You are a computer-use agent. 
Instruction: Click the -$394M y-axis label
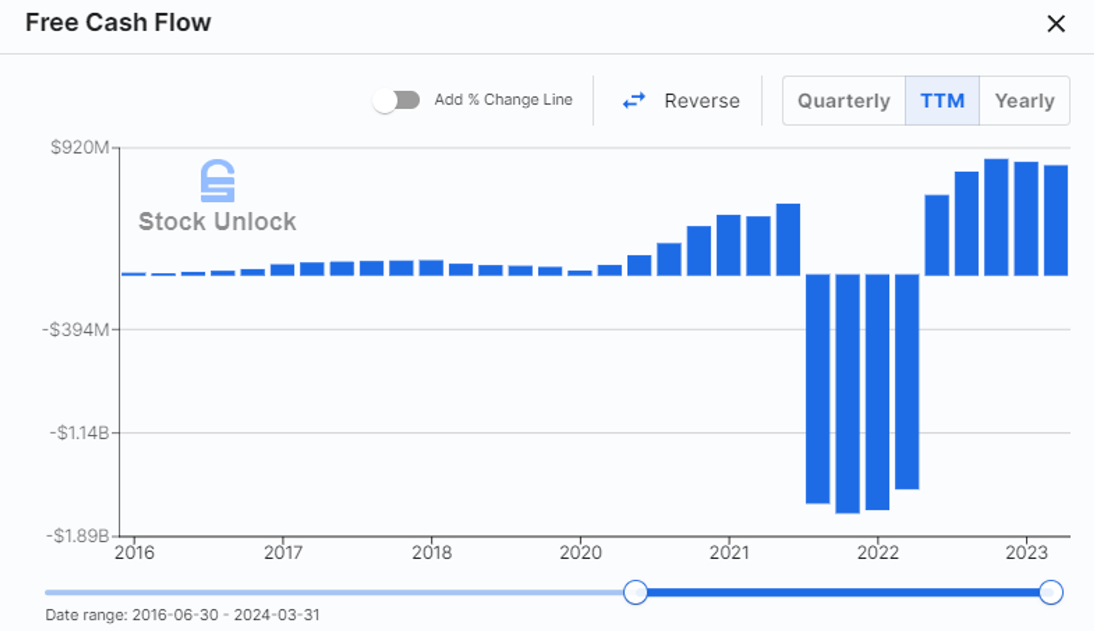[77, 330]
